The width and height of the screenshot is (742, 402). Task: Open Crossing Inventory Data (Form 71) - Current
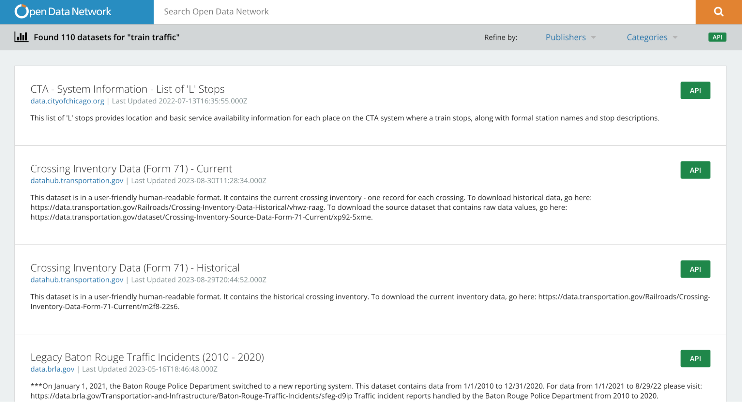131,169
